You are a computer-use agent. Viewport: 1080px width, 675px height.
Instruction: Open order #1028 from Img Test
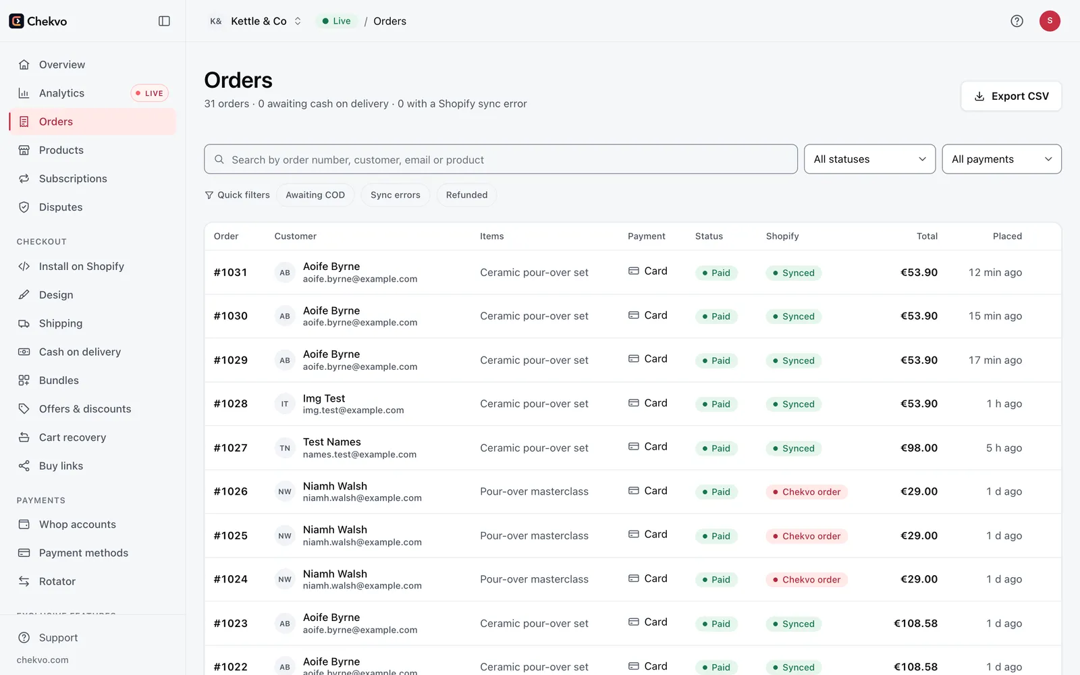(632, 404)
